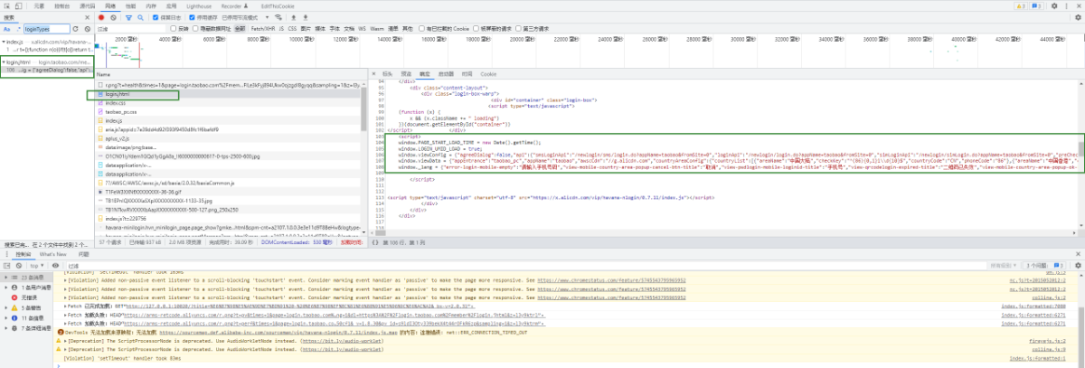Clear search results icon

[x=88, y=29]
